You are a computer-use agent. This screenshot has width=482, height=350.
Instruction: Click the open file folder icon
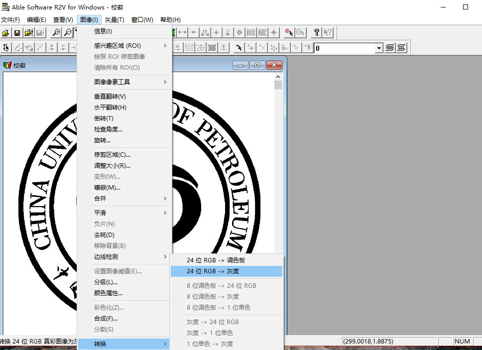point(6,32)
